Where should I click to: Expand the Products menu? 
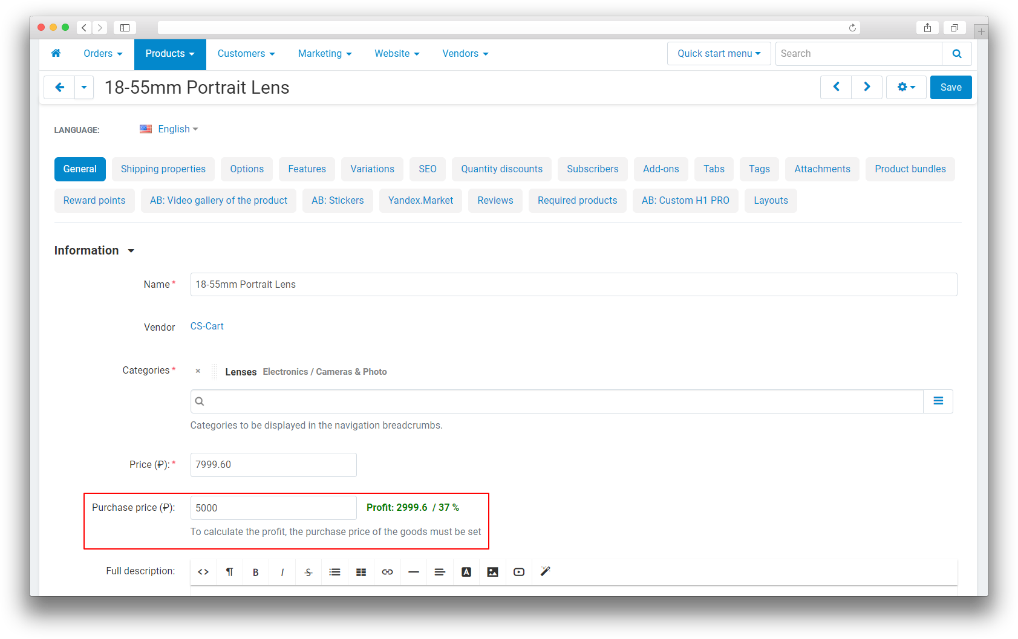pos(170,54)
